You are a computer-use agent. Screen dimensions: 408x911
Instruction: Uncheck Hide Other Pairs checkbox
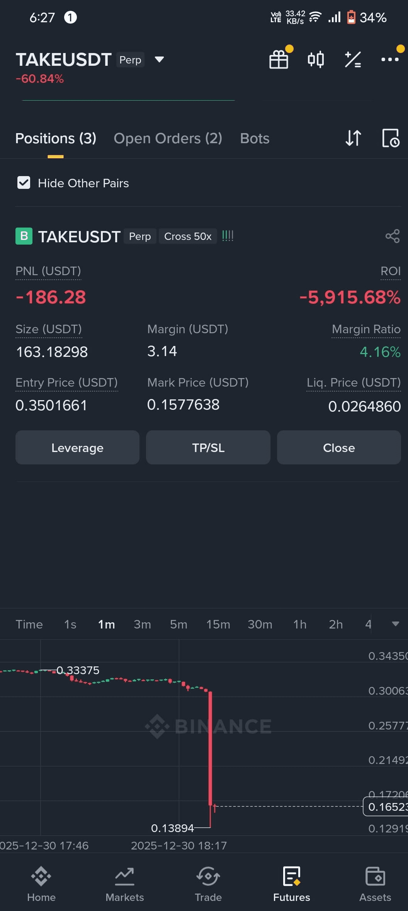[24, 183]
